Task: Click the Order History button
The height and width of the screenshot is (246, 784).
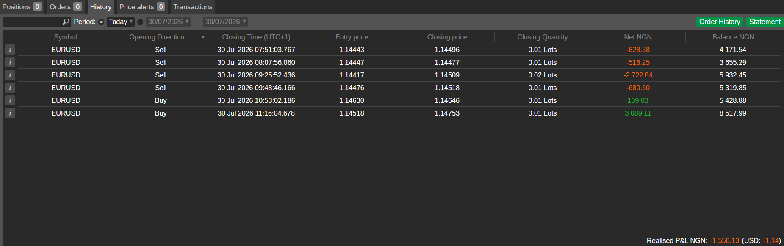Action: [x=720, y=22]
